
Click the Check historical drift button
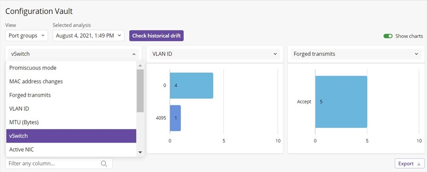click(x=156, y=36)
